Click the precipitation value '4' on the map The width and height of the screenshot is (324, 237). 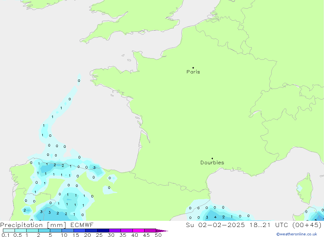(215, 217)
